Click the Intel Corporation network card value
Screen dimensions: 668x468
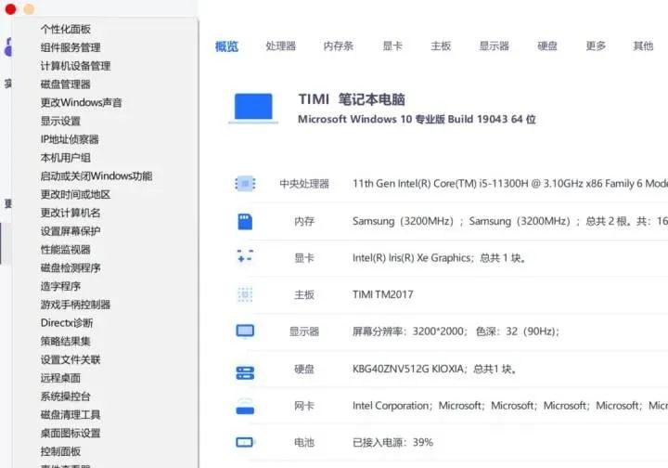[x=510, y=406]
